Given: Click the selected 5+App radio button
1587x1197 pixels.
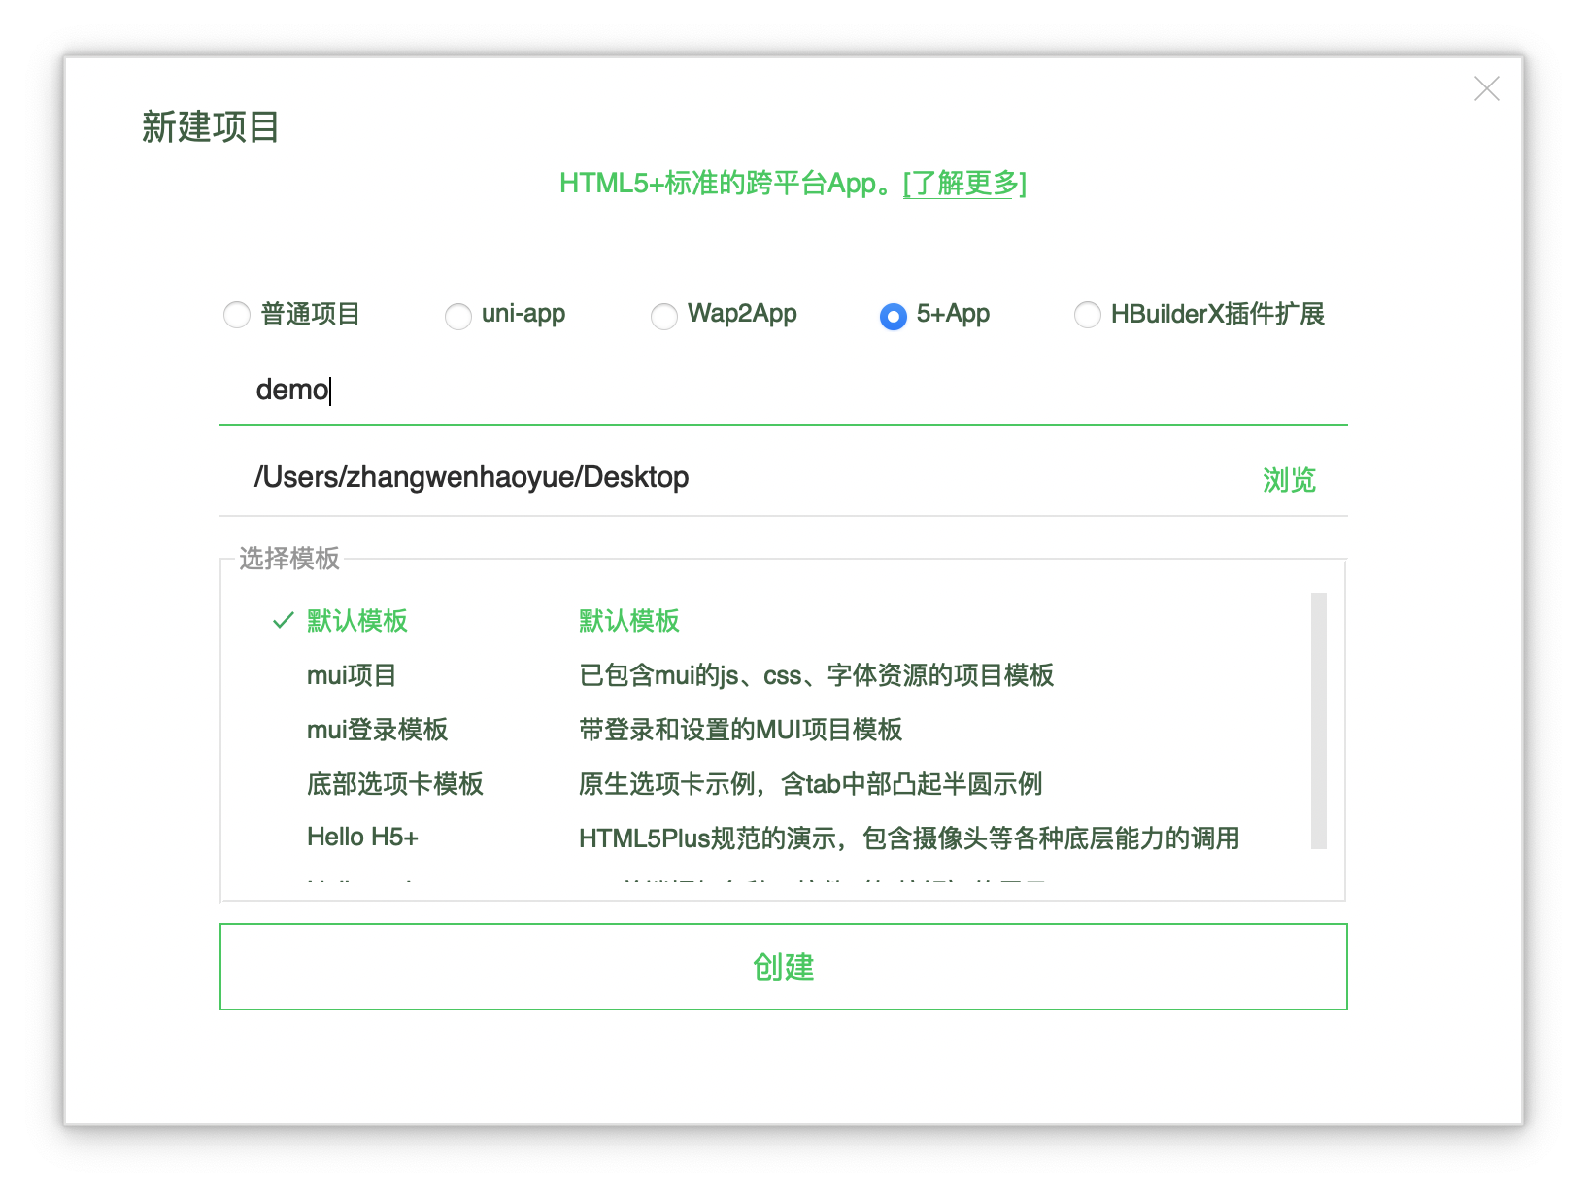Looking at the screenshot, I should point(891,315).
